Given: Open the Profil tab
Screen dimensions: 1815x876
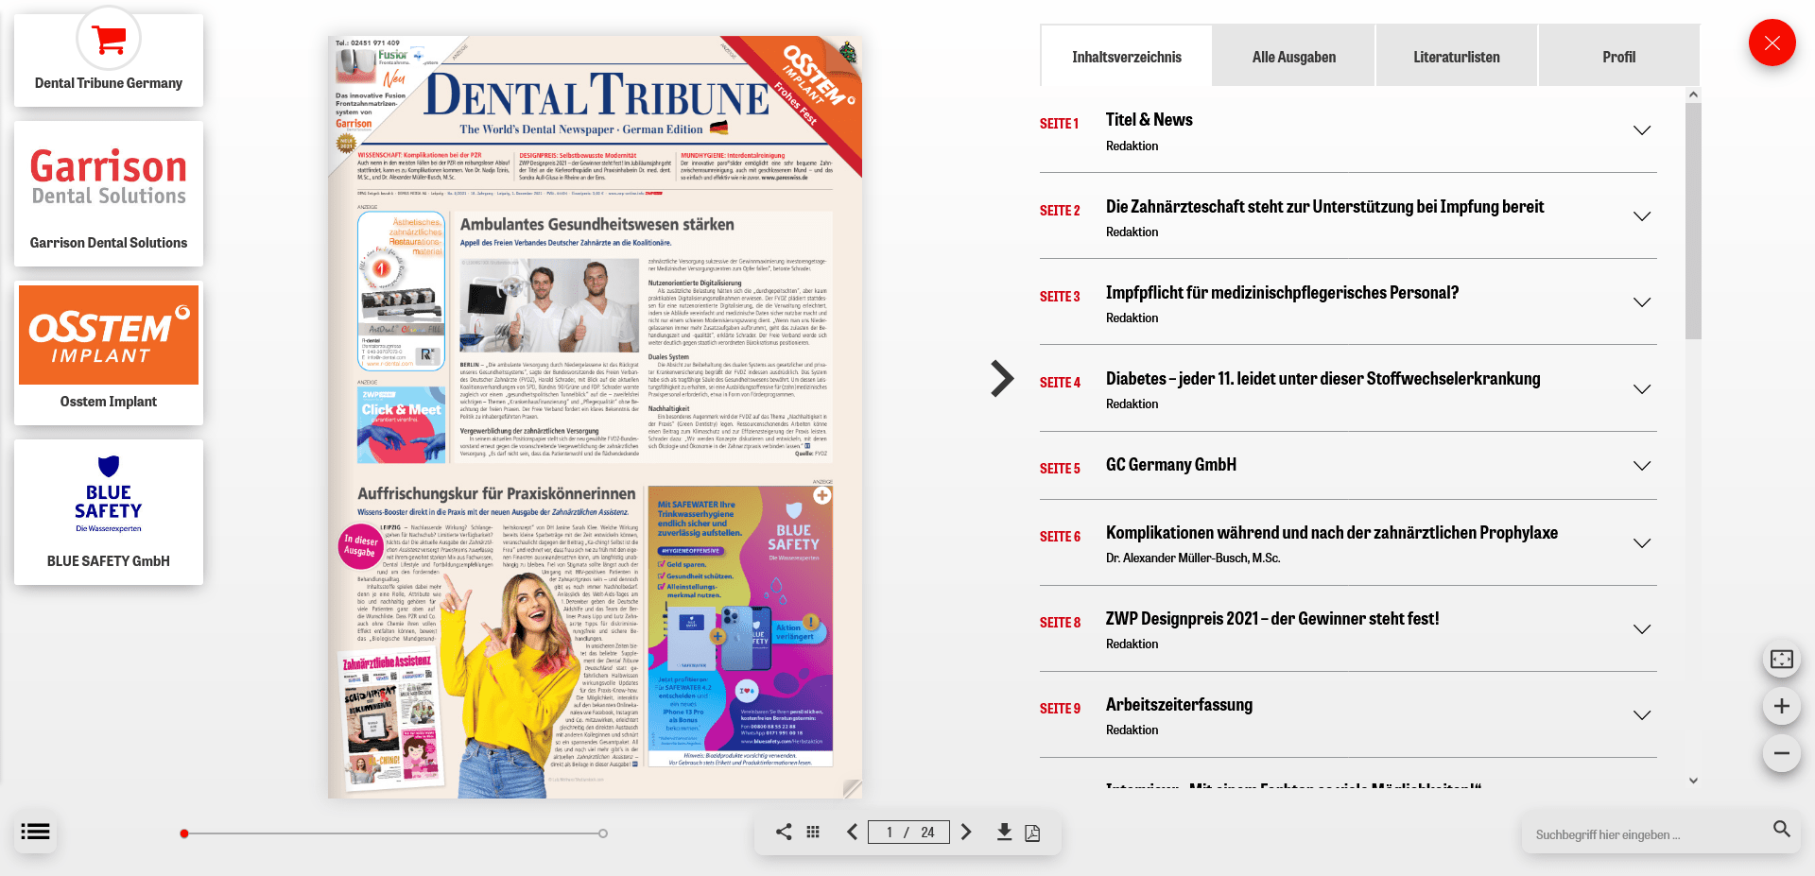Looking at the screenshot, I should point(1618,57).
